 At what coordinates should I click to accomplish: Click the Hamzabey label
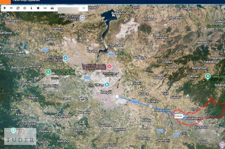(117, 45)
